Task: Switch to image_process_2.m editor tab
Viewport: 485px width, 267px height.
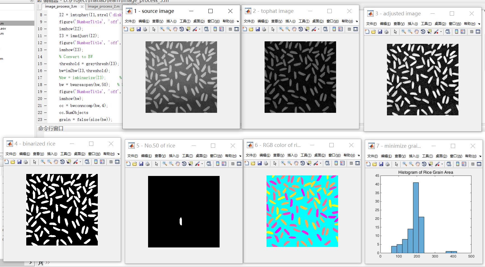Action: point(104,6)
